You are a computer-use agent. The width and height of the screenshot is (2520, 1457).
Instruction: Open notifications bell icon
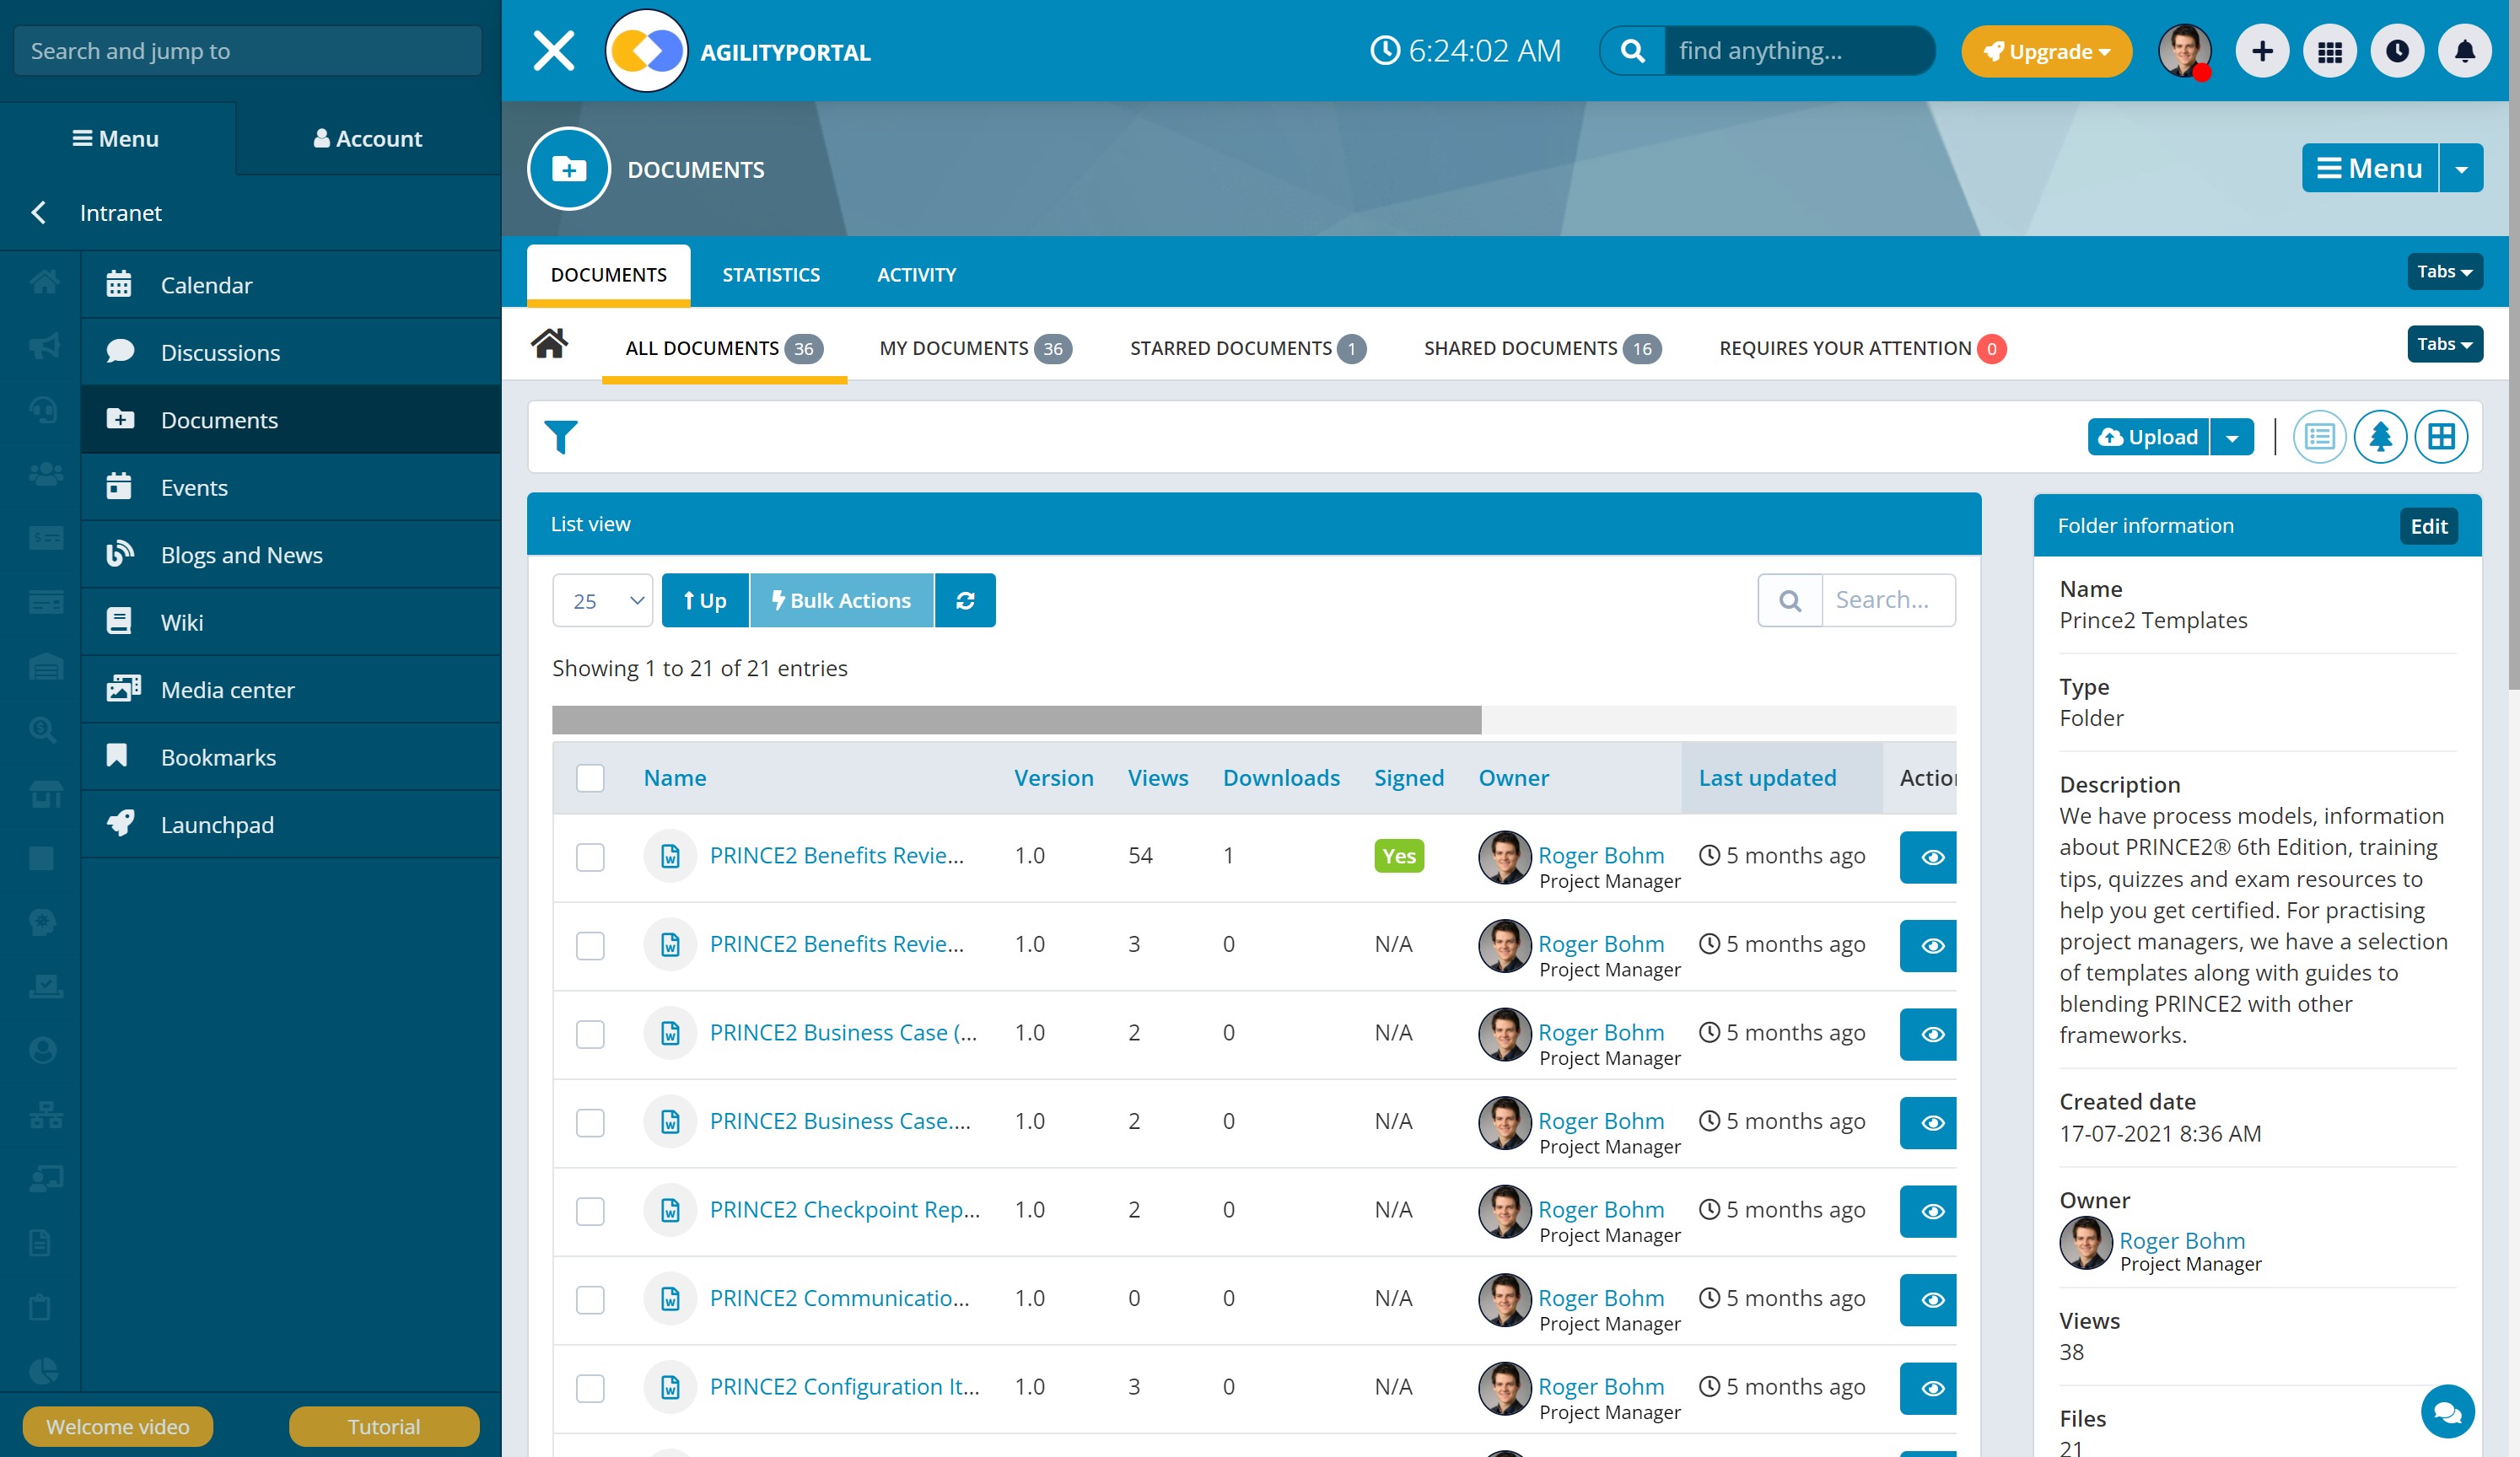[x=2464, y=51]
